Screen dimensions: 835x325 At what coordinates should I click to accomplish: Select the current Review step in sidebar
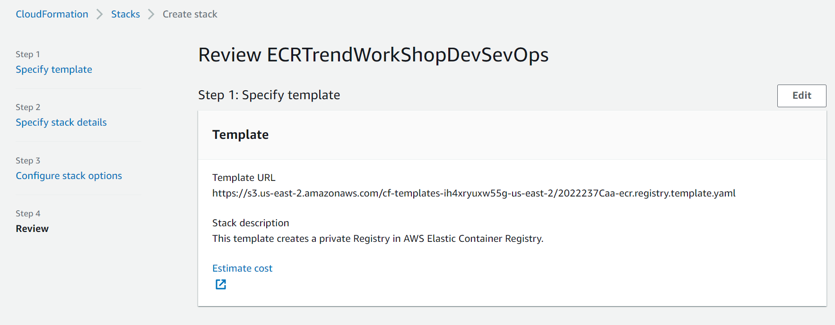pyautogui.click(x=32, y=229)
